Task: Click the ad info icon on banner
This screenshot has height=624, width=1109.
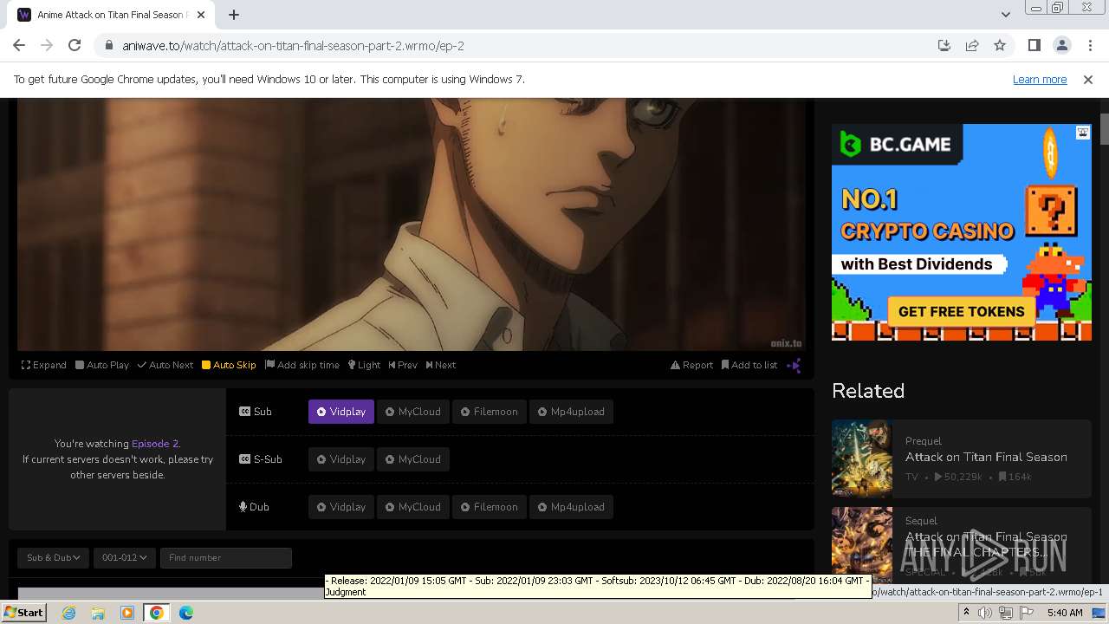Action: pyautogui.click(x=1083, y=133)
